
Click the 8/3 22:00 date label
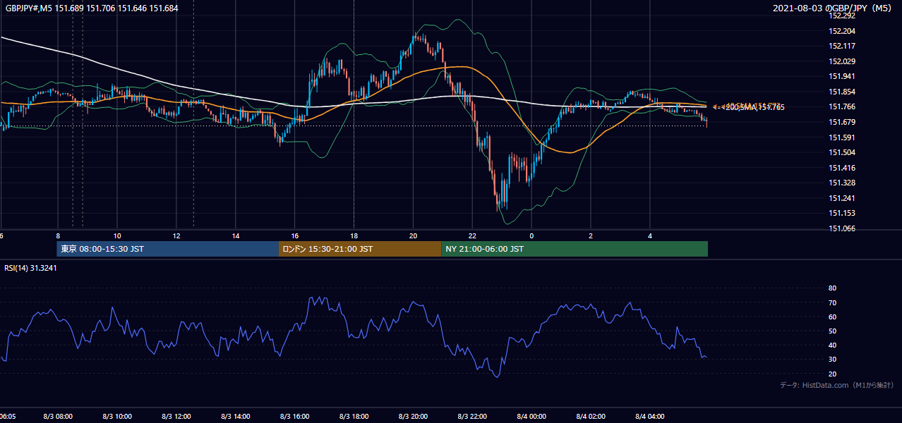point(473,417)
